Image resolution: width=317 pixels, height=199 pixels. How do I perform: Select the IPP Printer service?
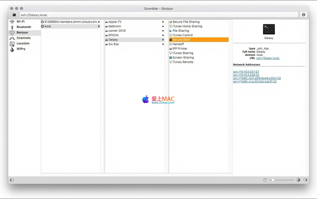[x=180, y=49]
